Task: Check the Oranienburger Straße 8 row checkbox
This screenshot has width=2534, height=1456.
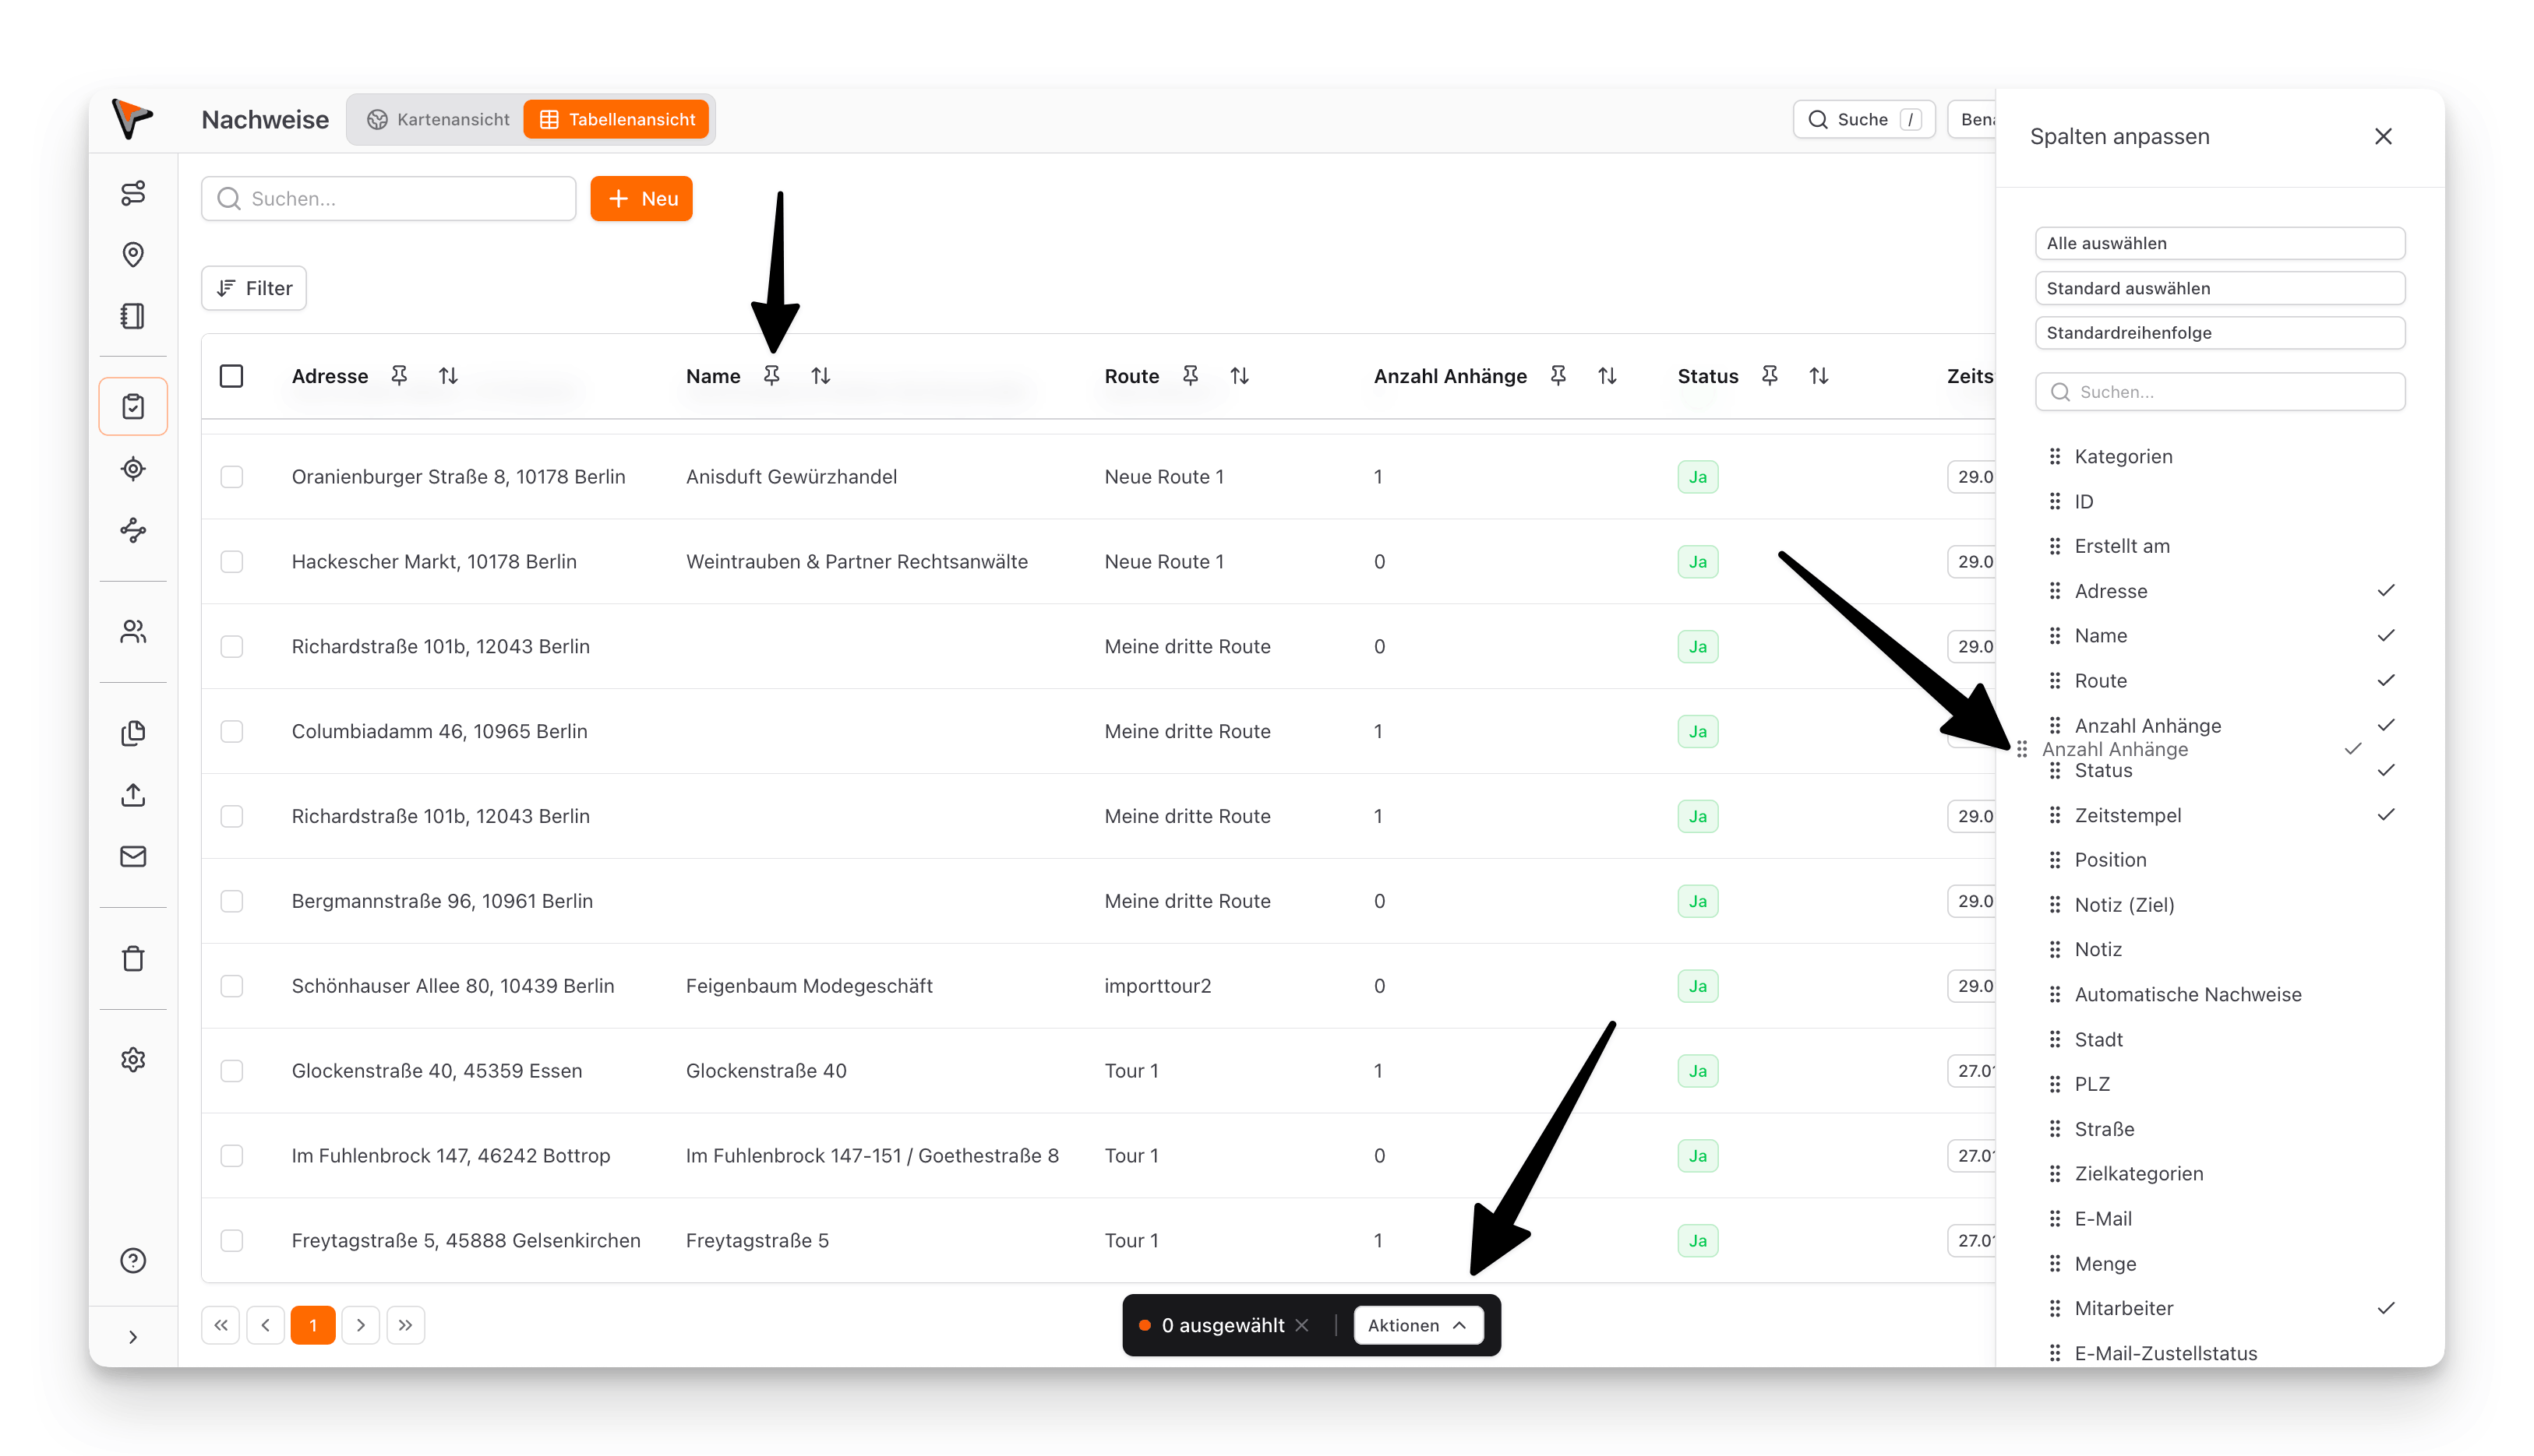Action: coord(231,477)
